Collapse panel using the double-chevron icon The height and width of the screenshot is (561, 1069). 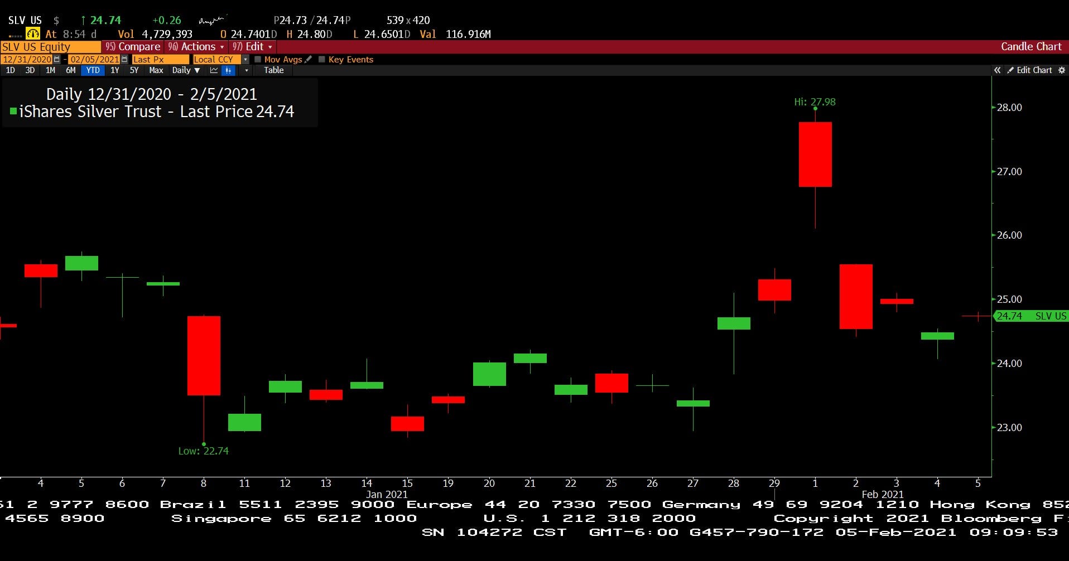(x=997, y=70)
